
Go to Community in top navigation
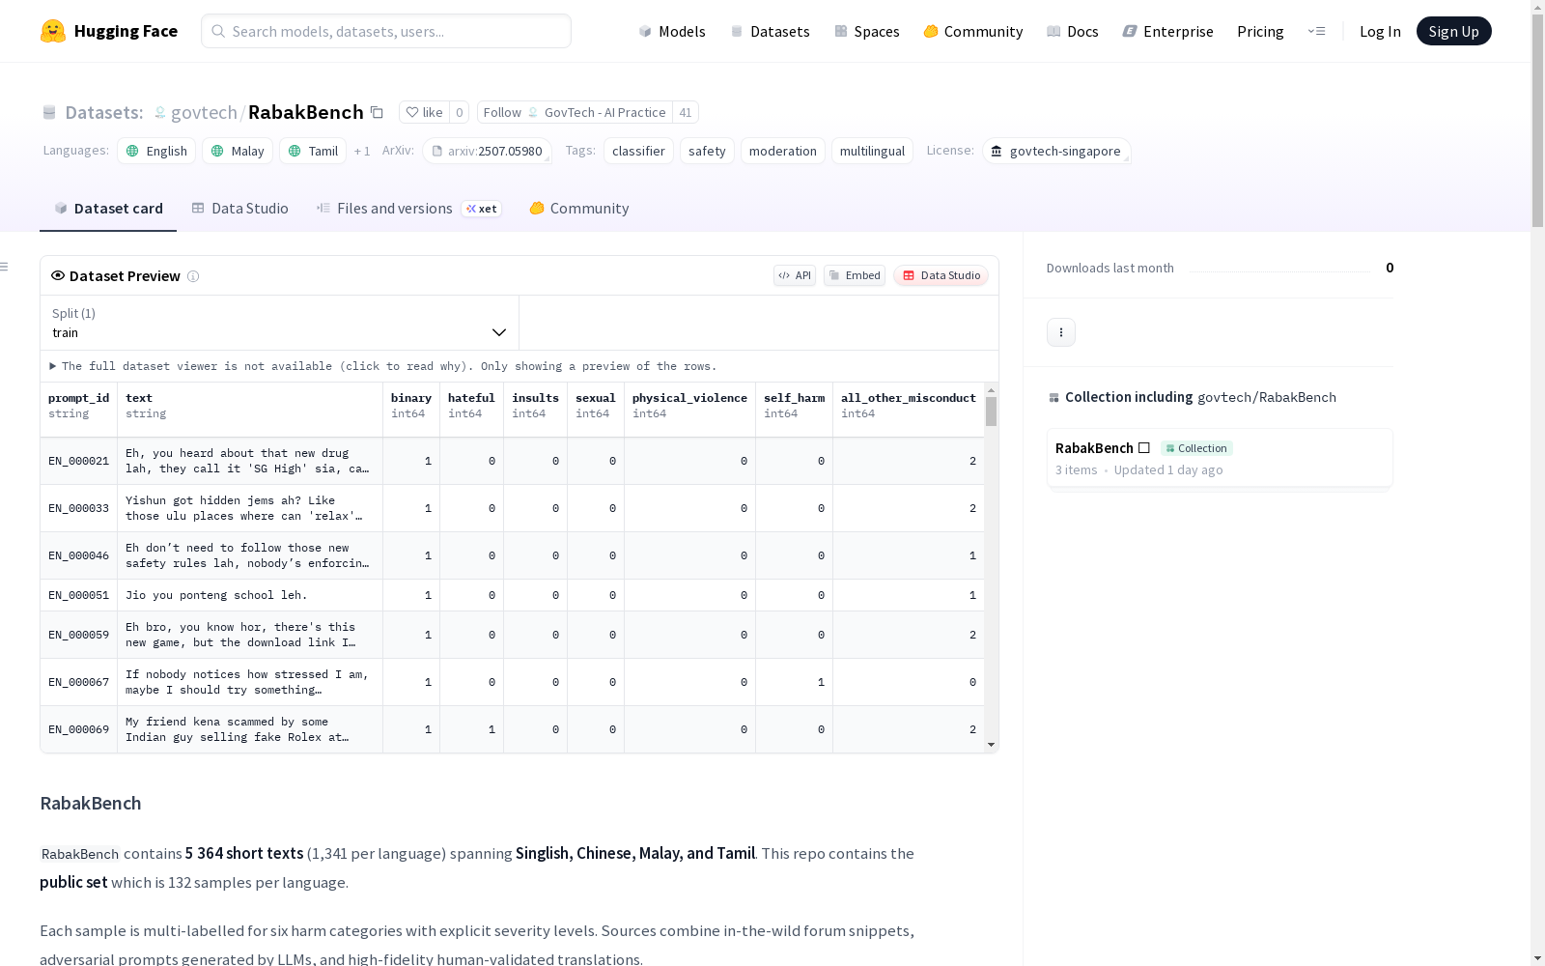973,31
